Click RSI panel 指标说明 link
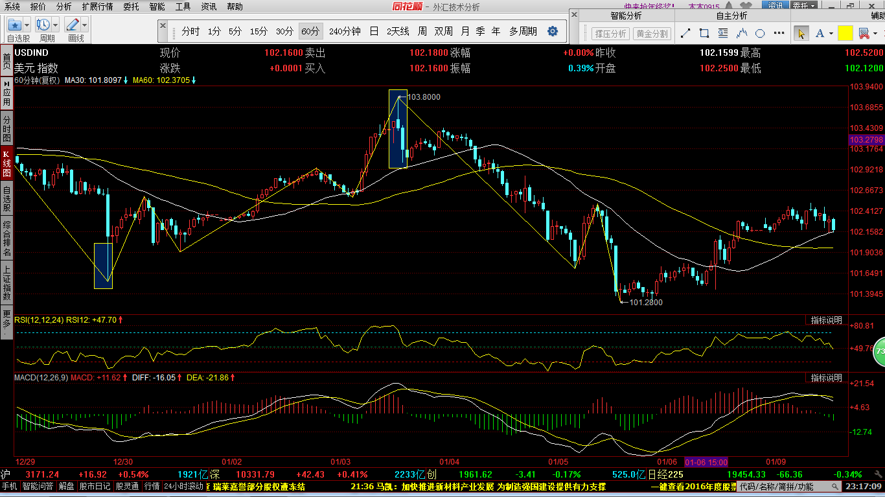The image size is (885, 497). 826,320
